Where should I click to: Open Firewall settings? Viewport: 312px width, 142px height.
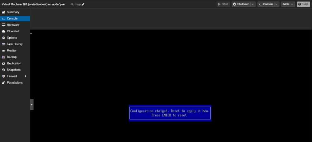(x=15, y=76)
